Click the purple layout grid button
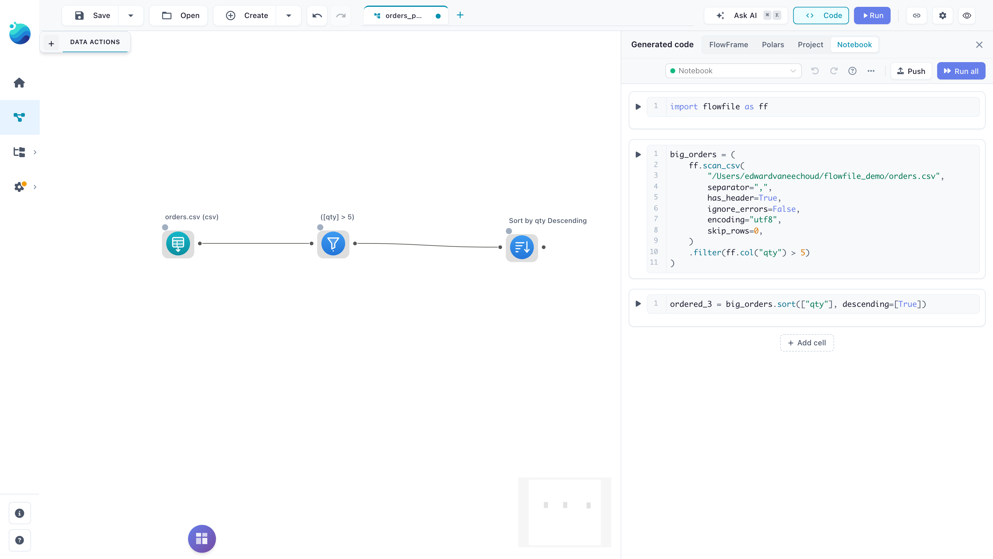 [x=202, y=539]
